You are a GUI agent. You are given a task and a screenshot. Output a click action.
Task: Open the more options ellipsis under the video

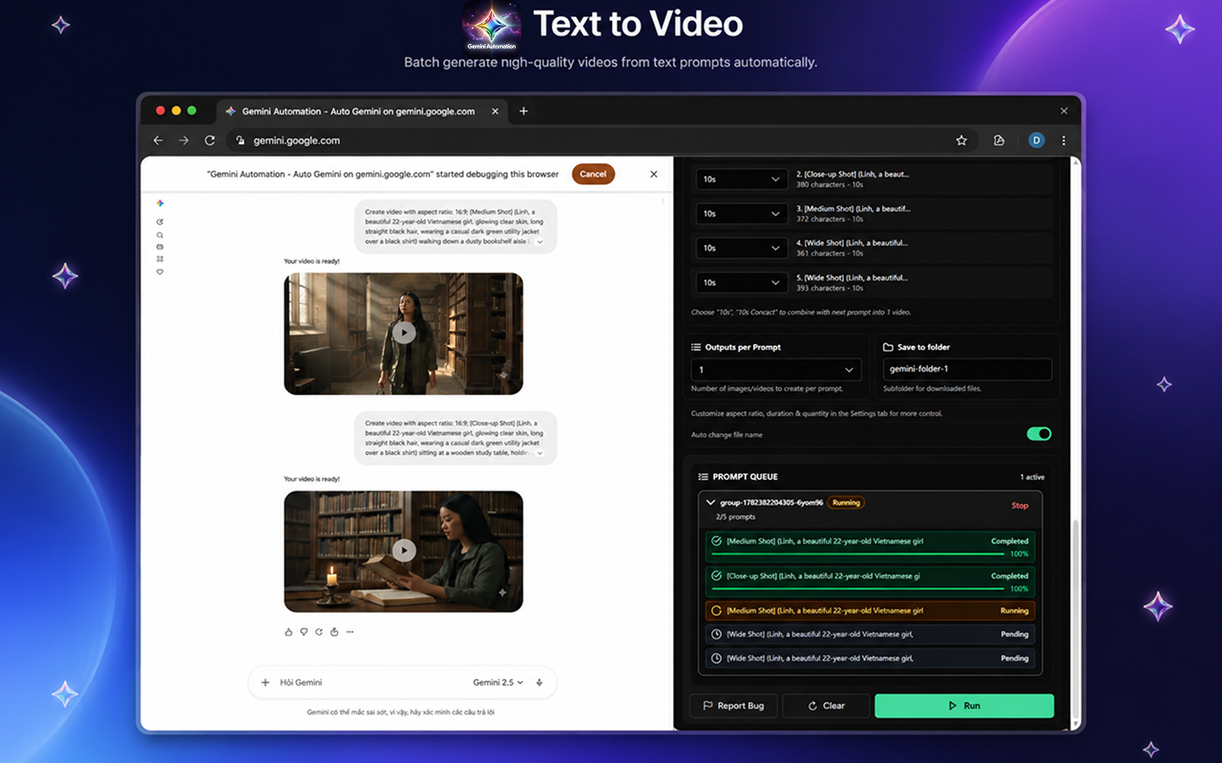pos(349,631)
